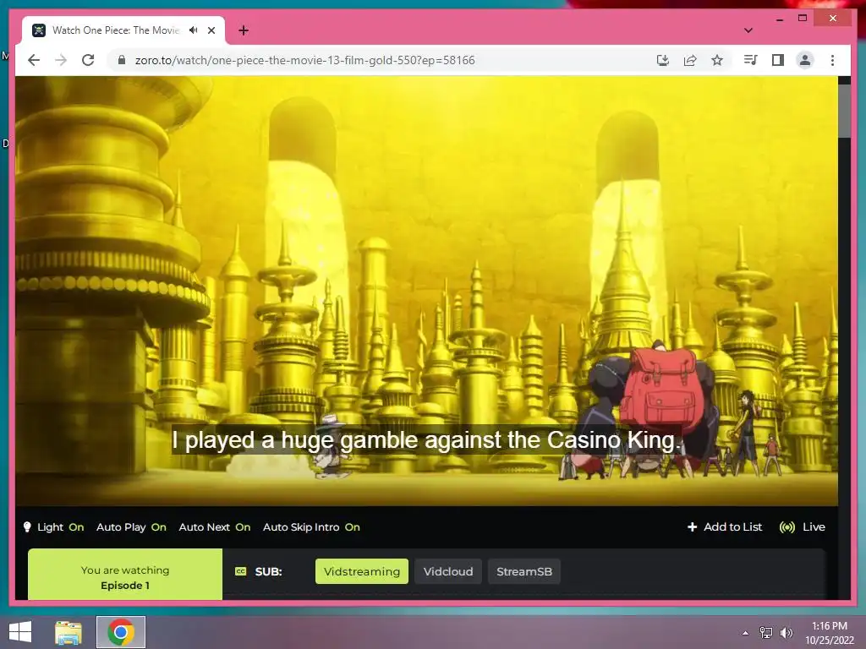
Task: Open media controls icon in toolbar
Action: pos(750,60)
